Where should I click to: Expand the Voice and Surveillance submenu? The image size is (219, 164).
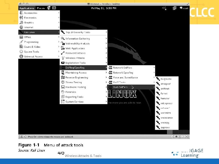tap(131, 77)
